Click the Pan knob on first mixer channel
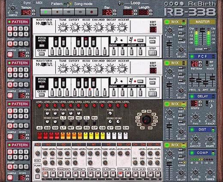This screenshot has width=223, height=182. point(170,30)
